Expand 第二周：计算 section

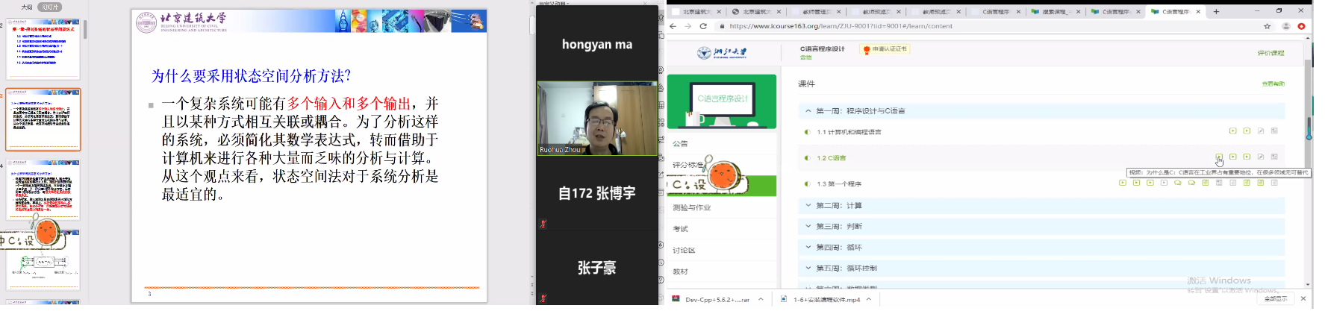pos(808,205)
